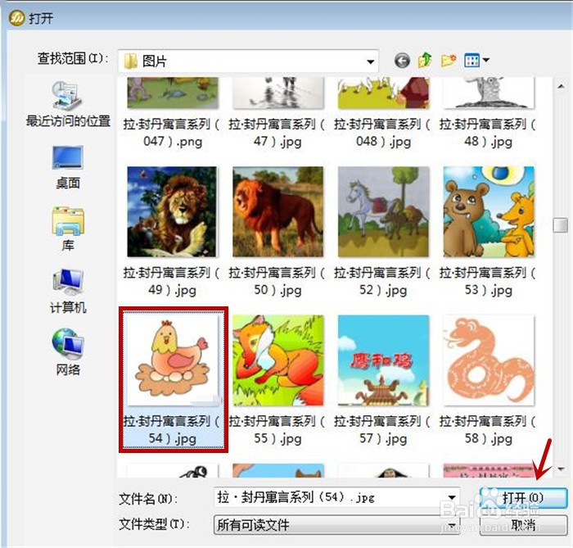The image size is (573, 548).
Task: Select fox thumbnail 55 .jpg
Action: [x=277, y=360]
